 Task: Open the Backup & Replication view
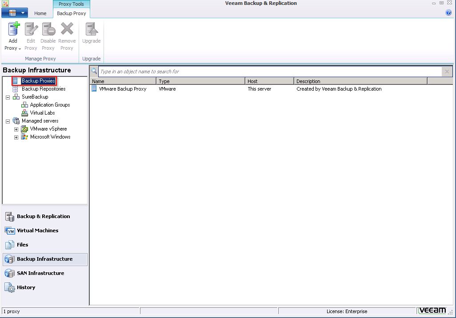pos(43,216)
